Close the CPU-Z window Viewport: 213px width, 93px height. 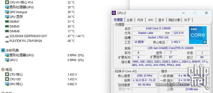[206, 13]
